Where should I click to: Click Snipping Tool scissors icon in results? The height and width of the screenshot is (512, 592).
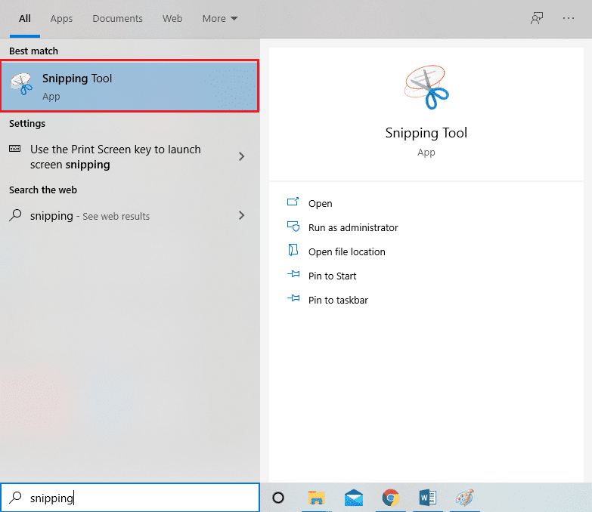pyautogui.click(x=21, y=84)
